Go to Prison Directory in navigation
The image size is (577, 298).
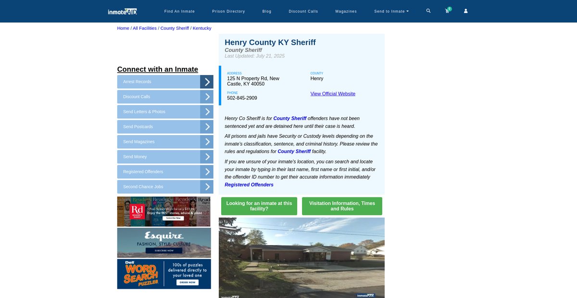228,11
